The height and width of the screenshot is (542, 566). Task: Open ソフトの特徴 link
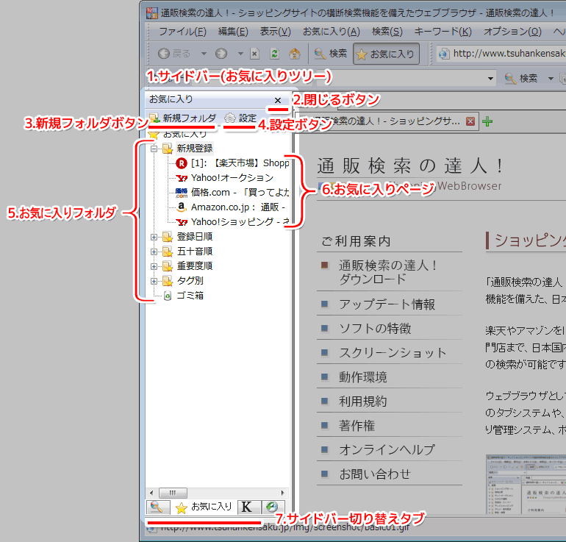tap(375, 329)
